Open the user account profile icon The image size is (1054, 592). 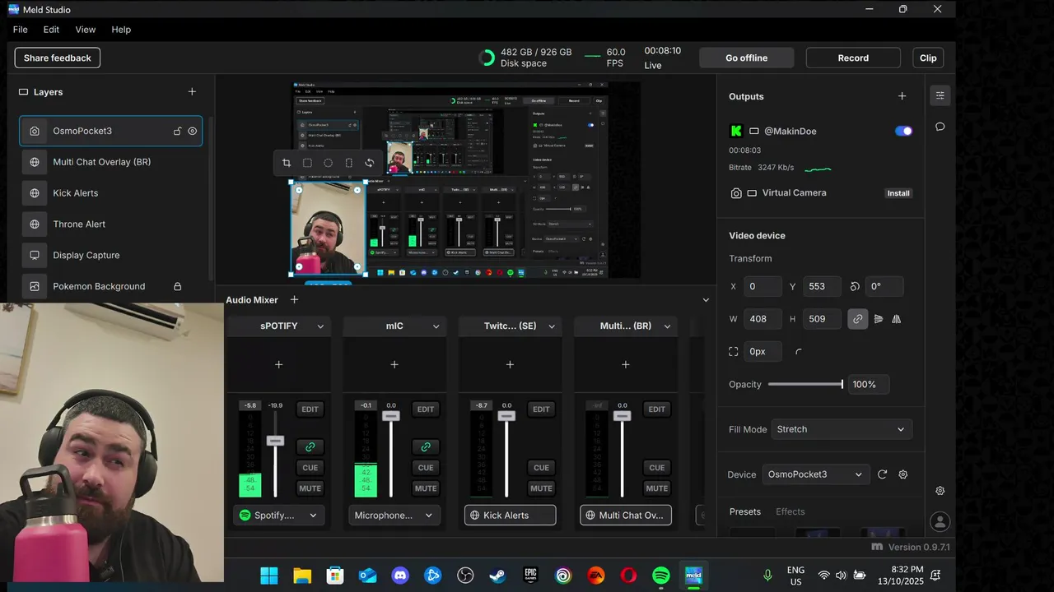[940, 522]
